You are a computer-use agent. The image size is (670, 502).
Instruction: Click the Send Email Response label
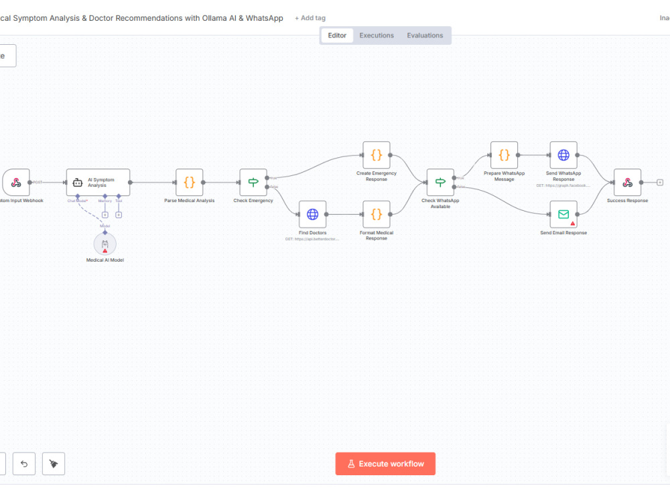(x=563, y=233)
